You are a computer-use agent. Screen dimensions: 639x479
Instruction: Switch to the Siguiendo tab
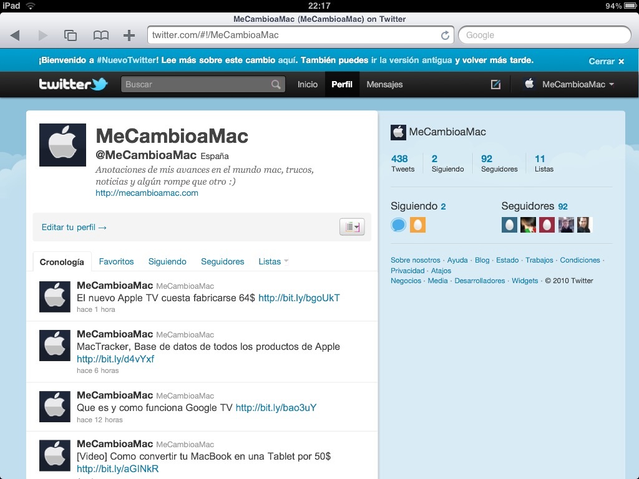coord(167,261)
